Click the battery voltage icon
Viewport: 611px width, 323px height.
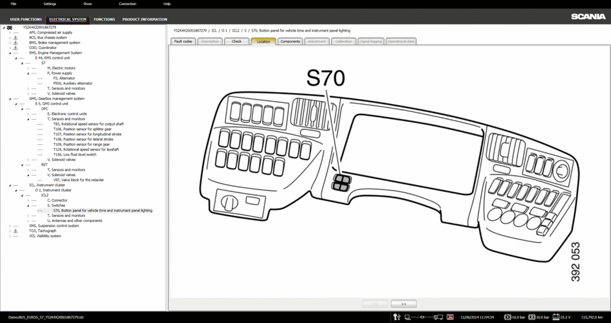556,317
